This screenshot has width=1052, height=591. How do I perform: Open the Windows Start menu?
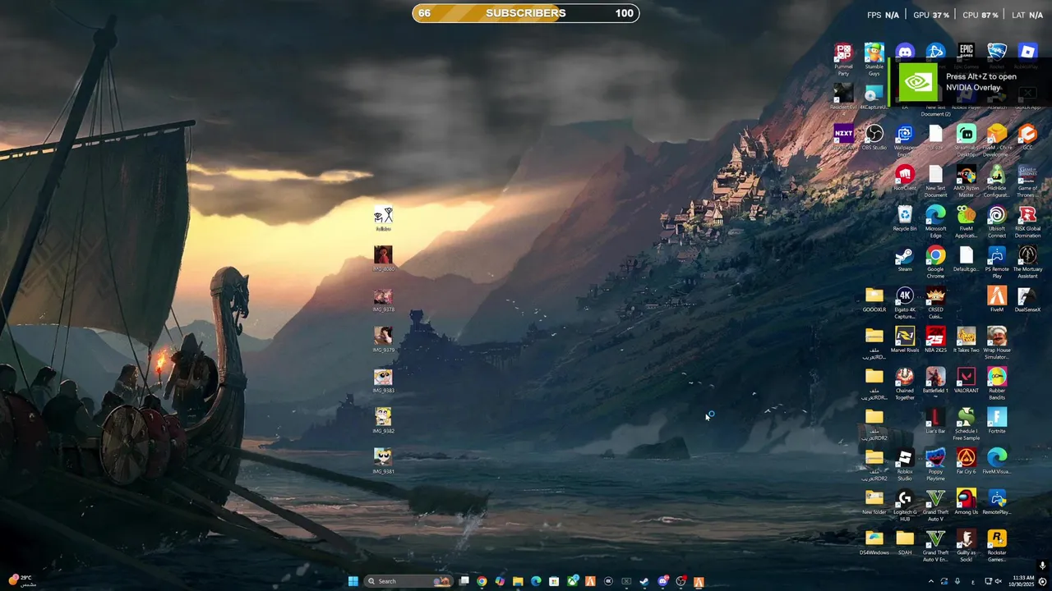[353, 581]
